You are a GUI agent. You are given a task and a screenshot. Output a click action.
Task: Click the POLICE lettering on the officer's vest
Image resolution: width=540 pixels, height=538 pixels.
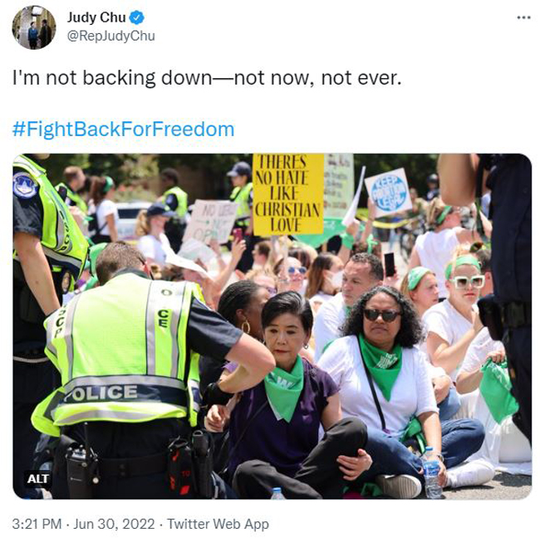[101, 394]
